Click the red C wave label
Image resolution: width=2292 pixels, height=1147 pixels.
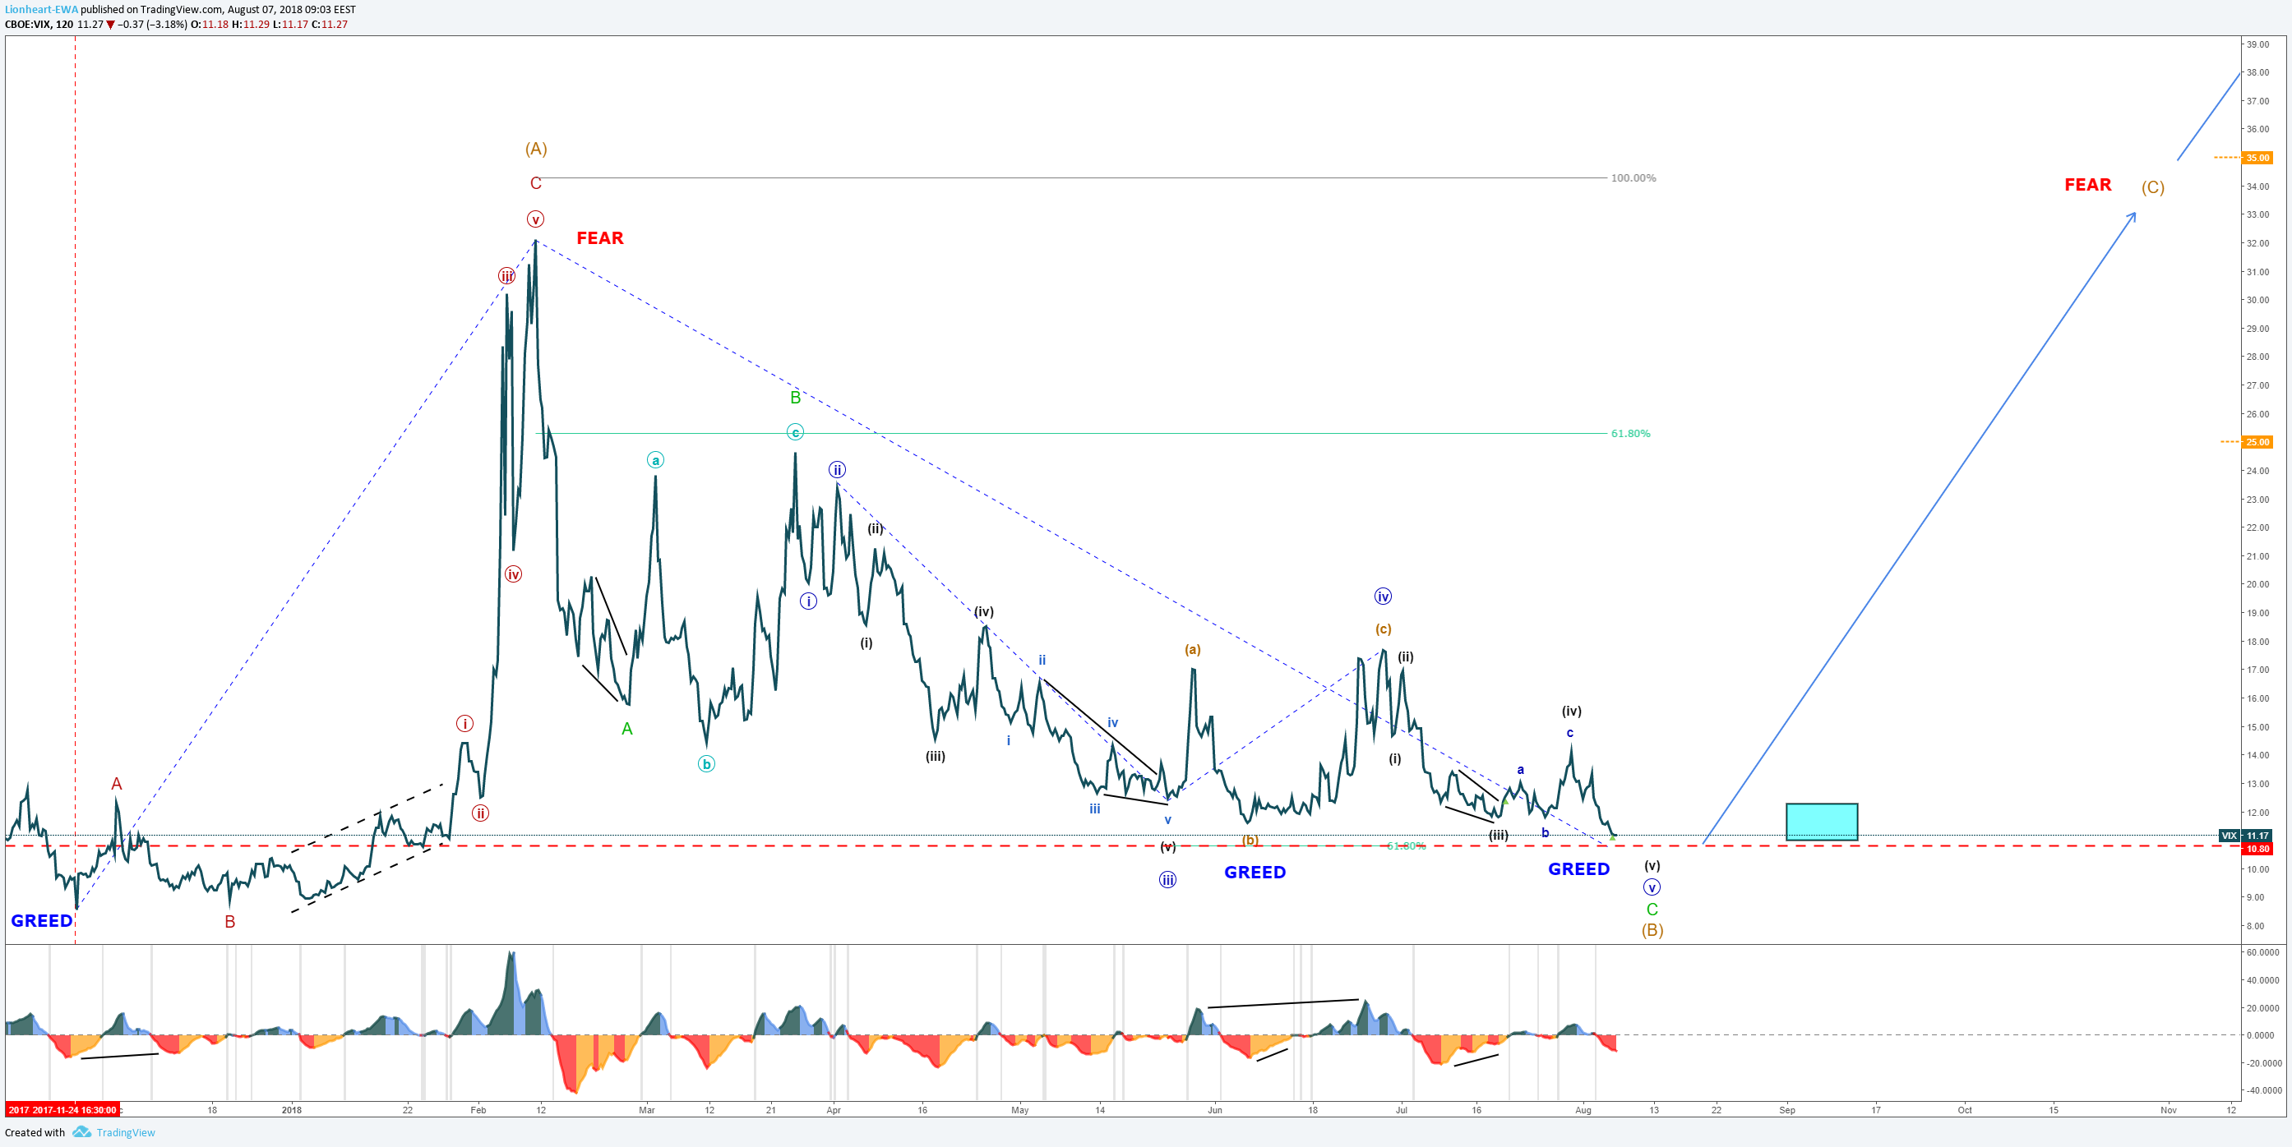(x=536, y=183)
